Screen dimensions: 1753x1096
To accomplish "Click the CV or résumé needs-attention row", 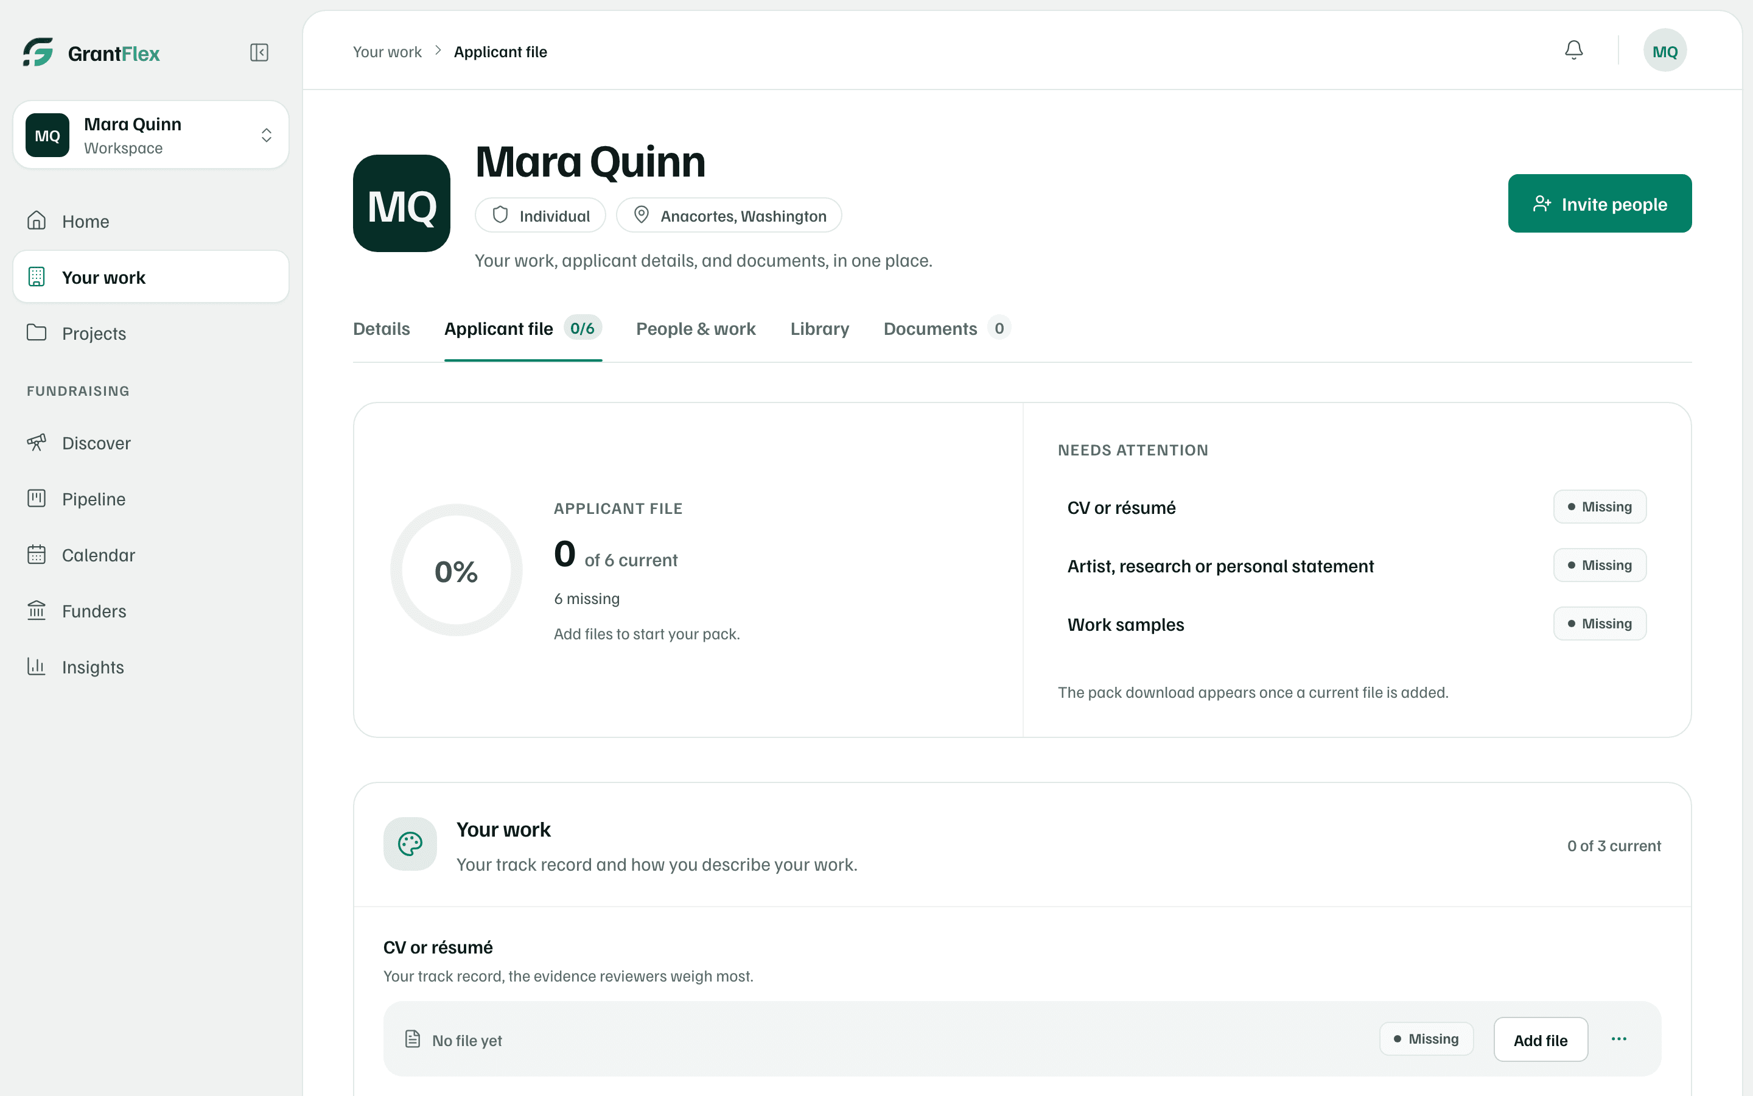I will click(1356, 507).
